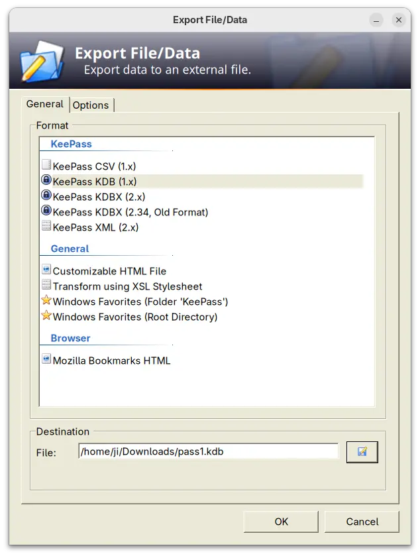The height and width of the screenshot is (556, 420).
Task: Click the 'KeePass' group header
Action: 72,144
